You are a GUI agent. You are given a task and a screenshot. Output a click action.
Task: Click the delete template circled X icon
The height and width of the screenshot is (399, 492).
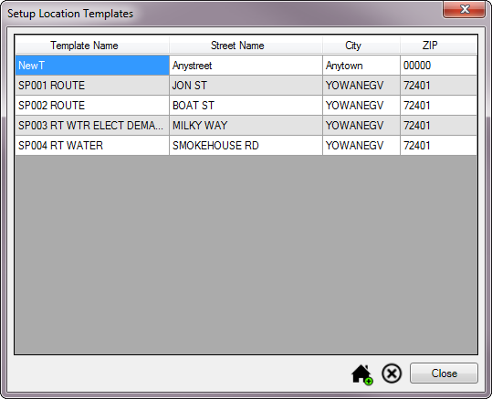(392, 373)
